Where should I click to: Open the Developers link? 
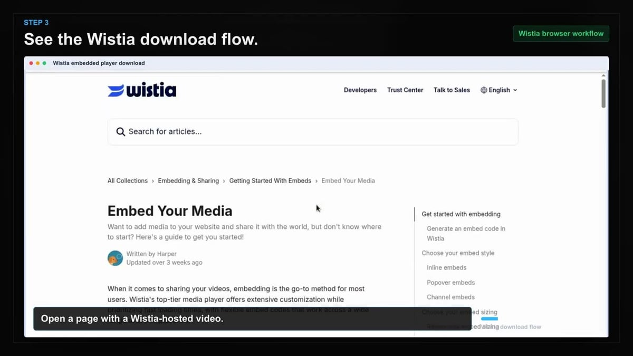pos(360,90)
